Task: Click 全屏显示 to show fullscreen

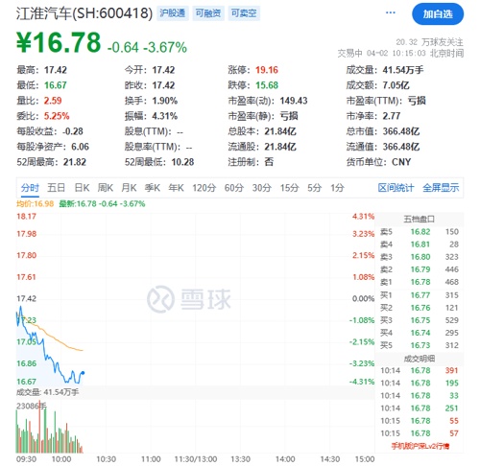Action: coord(441,188)
